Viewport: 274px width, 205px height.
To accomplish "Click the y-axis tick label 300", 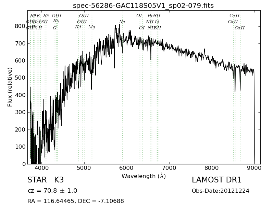I will tap(20, 112).
